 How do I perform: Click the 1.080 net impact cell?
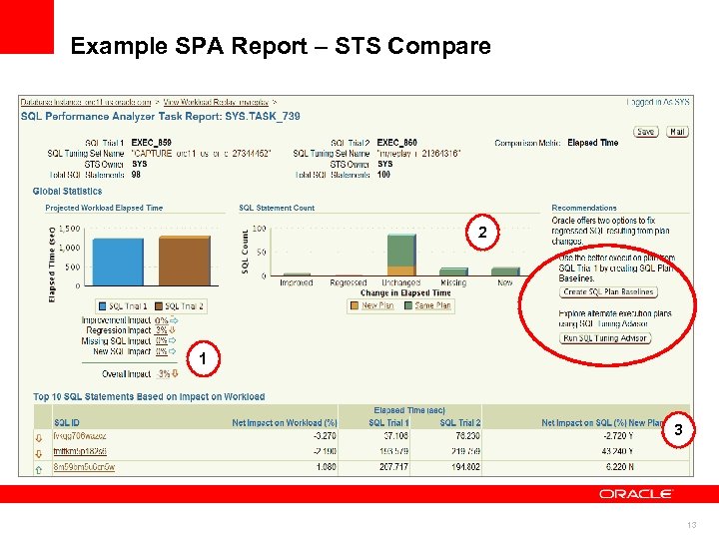(x=326, y=467)
